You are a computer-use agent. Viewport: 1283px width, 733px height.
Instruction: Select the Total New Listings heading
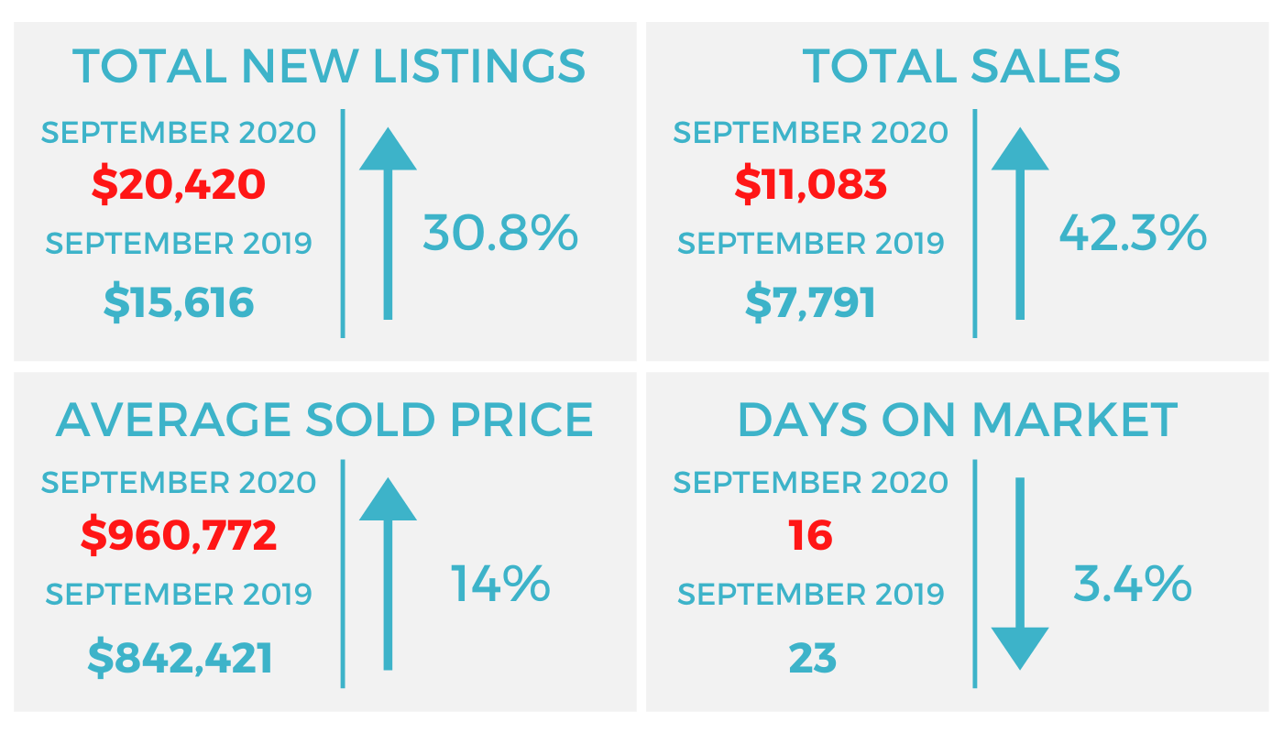pos(329,67)
